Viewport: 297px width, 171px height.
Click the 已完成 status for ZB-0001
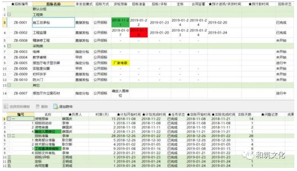(281, 22)
